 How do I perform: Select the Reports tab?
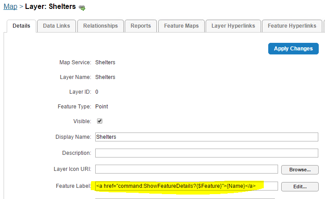coord(141,26)
